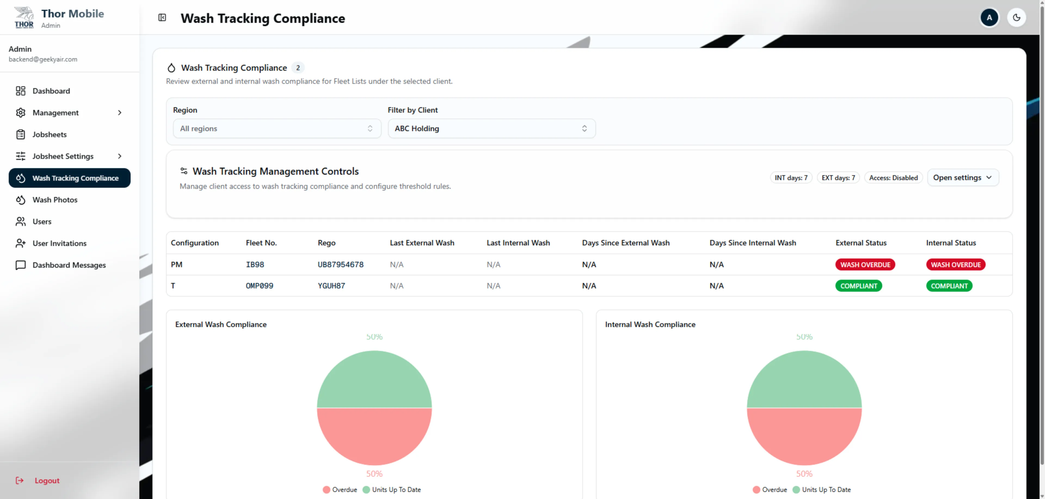Toggle dark mode with the moon icon
The height and width of the screenshot is (499, 1045).
(x=1017, y=17)
